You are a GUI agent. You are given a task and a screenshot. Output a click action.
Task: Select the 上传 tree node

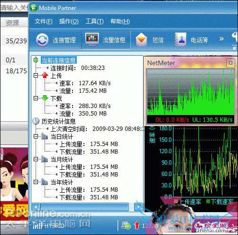click(x=56, y=76)
